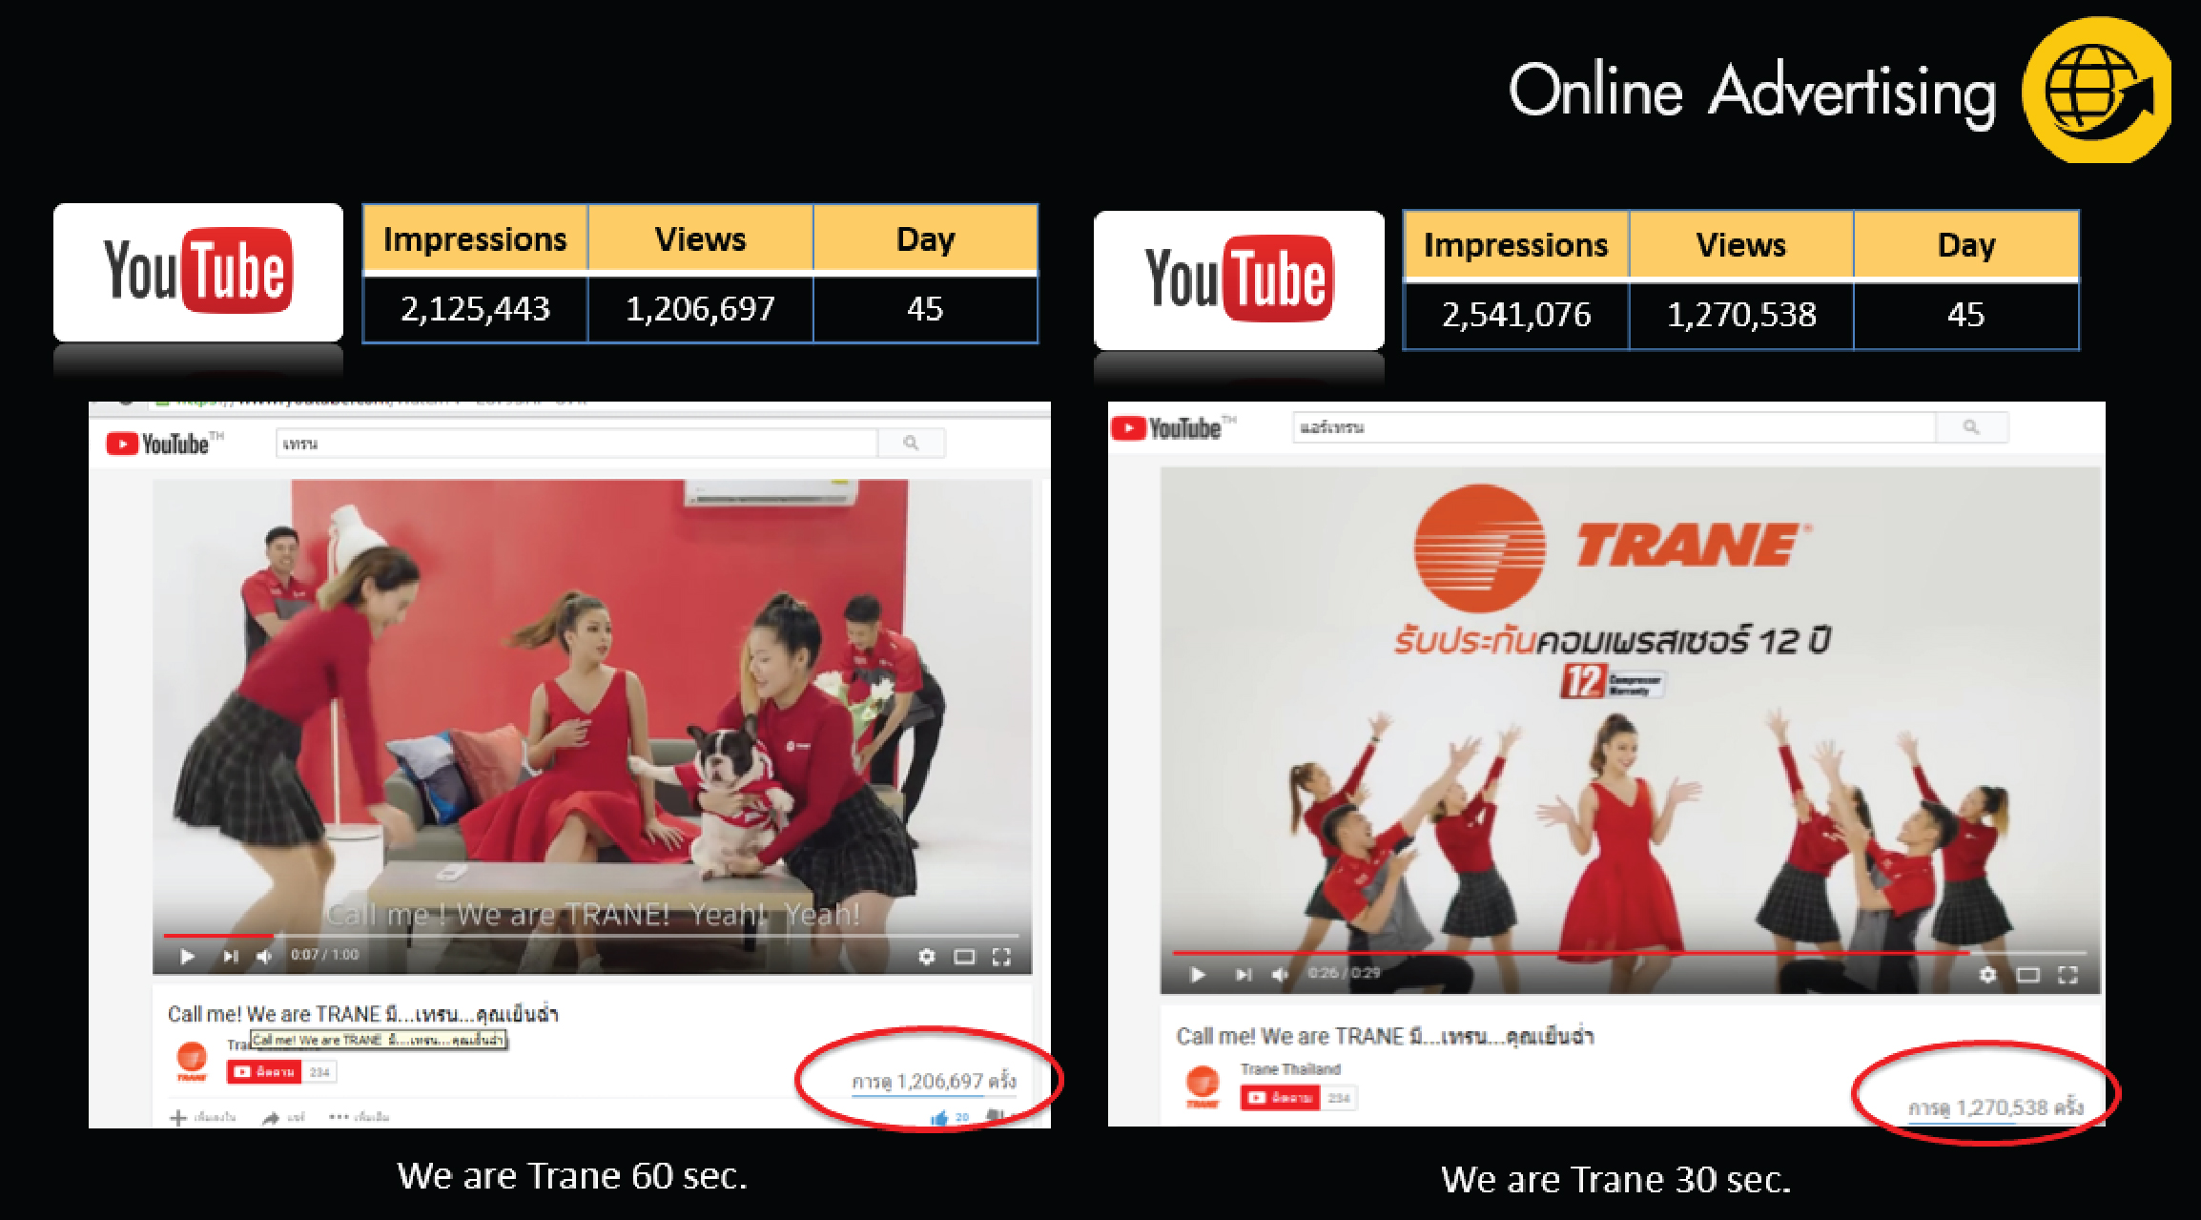
Task: Play the 60 sec Trane video
Action: 187,956
